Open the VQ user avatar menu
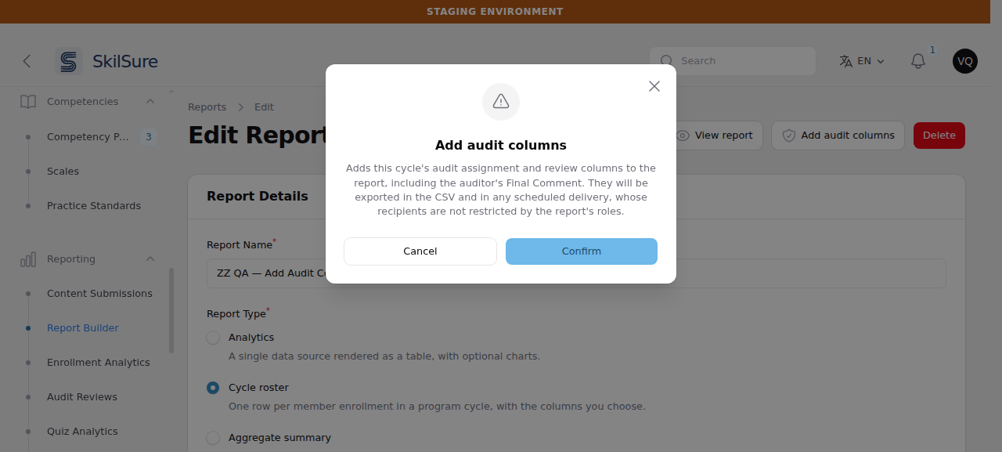This screenshot has height=452, width=1002. (965, 61)
